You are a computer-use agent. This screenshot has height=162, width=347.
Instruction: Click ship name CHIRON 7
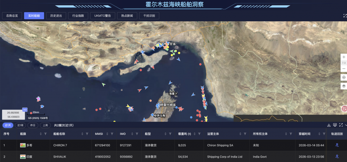point(60,145)
